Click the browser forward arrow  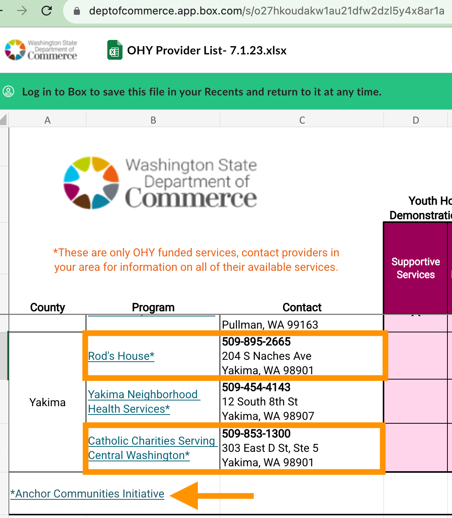click(x=22, y=11)
